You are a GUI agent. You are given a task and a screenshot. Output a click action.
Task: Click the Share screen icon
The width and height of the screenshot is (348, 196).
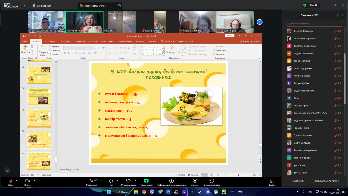[146, 181]
